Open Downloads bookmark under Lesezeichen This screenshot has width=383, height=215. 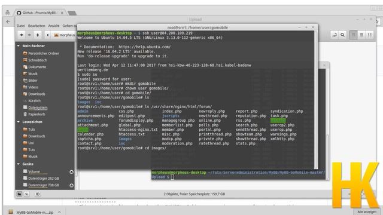tap(34, 136)
